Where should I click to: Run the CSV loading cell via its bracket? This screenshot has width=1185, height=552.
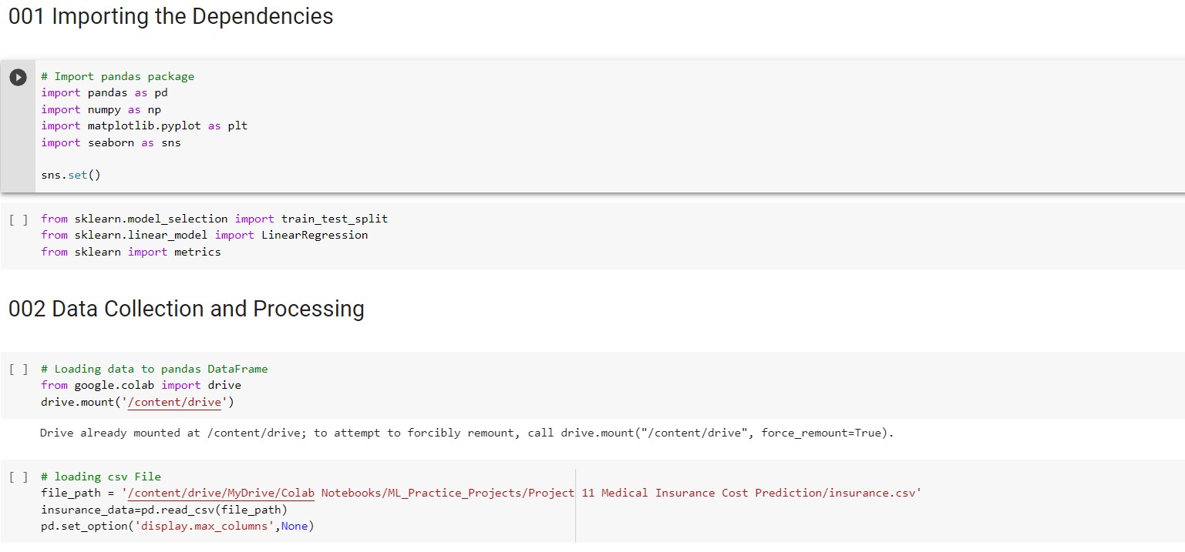click(x=18, y=477)
